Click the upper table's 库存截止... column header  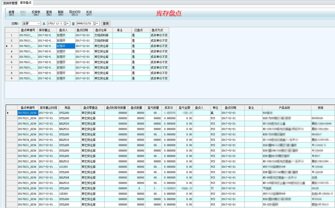(x=47, y=30)
